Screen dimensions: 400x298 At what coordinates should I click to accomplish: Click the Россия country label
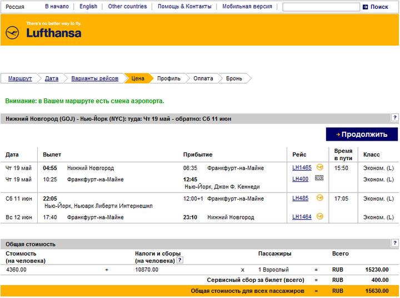15,7
